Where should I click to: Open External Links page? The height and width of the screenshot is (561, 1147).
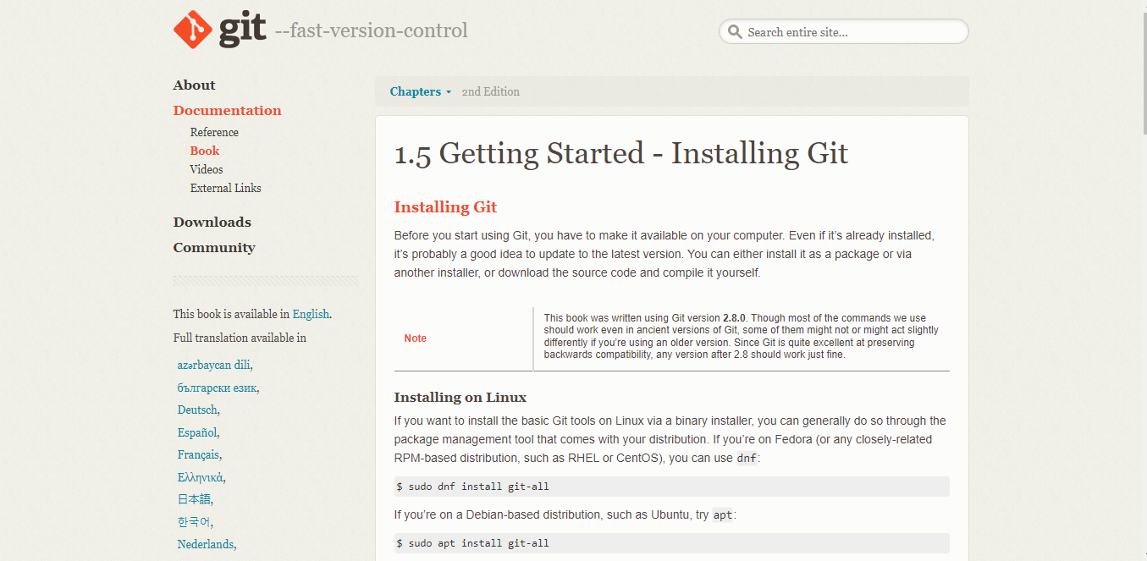tap(225, 188)
